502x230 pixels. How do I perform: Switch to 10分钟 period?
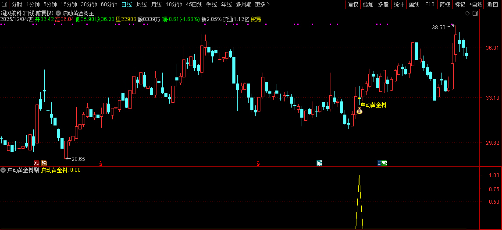pyautogui.click(x=174, y=4)
